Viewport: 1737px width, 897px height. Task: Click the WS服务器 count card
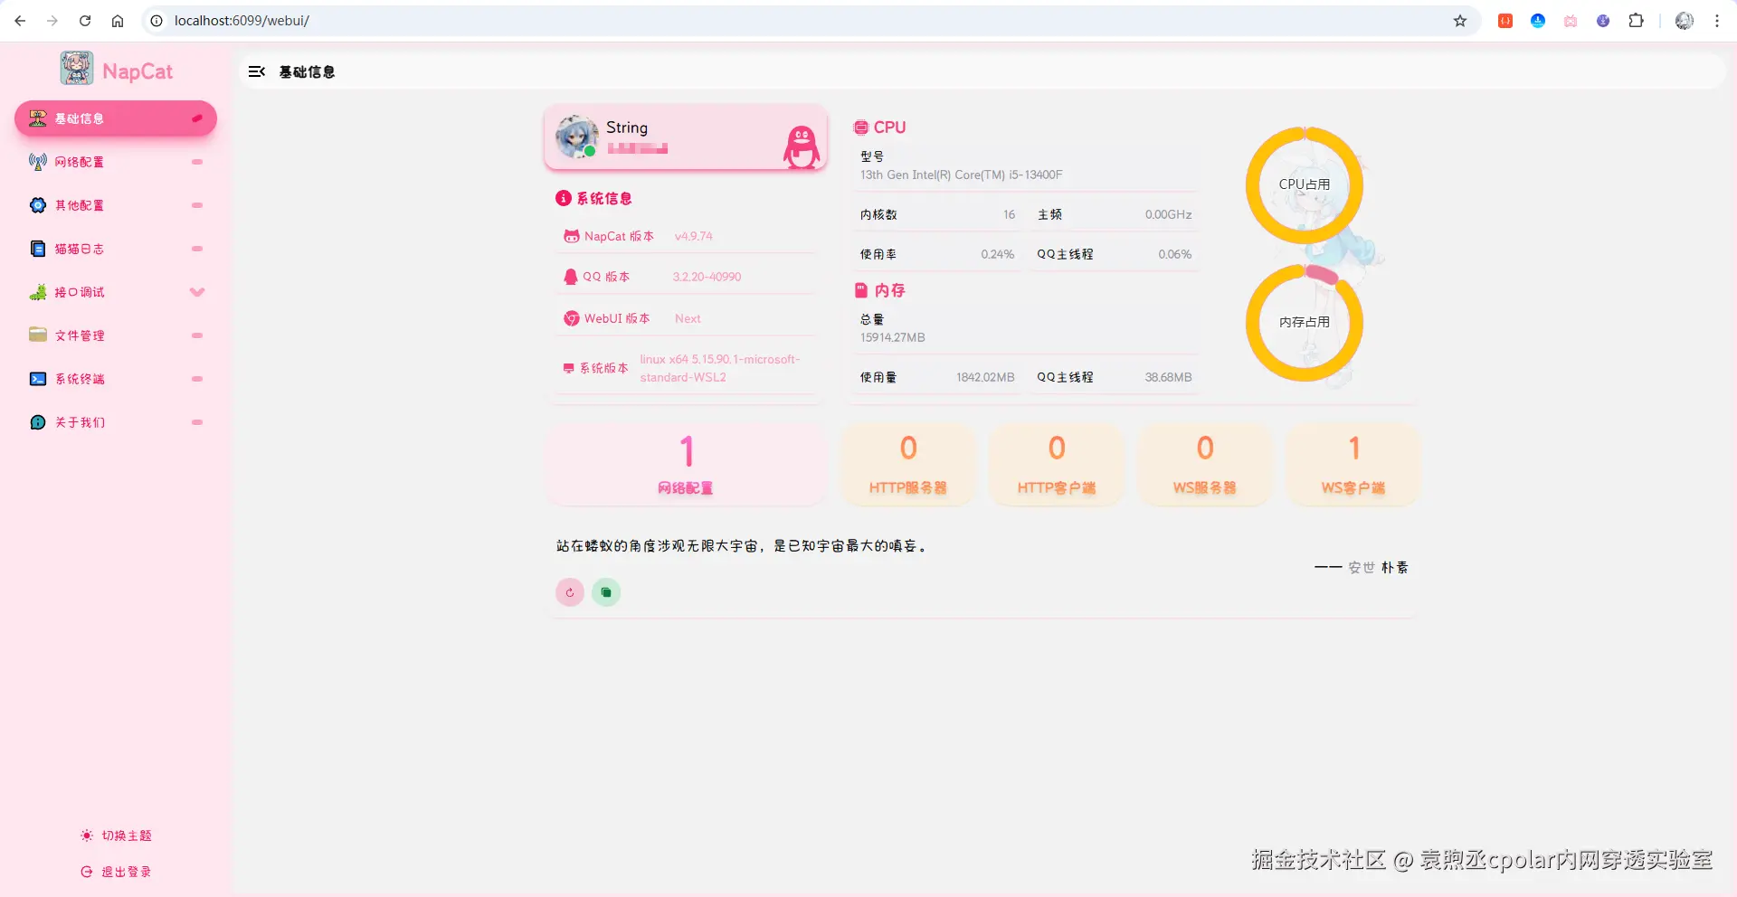[1205, 465]
